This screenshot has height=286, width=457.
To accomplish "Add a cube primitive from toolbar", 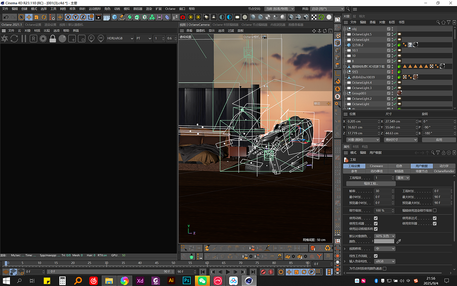I will coord(115,17).
